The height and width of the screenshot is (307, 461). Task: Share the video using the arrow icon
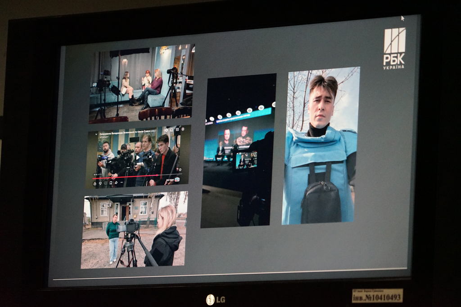[116, 183]
